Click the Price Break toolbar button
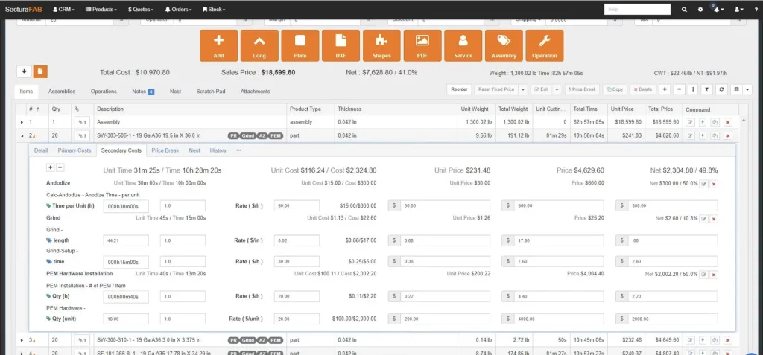Image resolution: width=763 pixels, height=355 pixels. (x=582, y=89)
